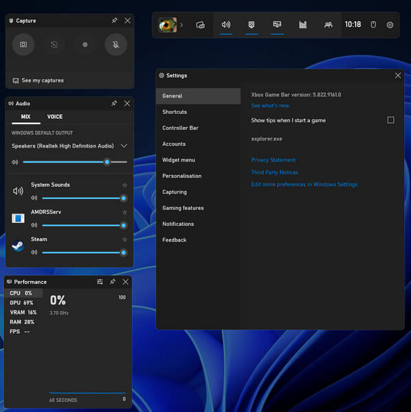
Task: Open the Privacy Statement link
Action: tap(274, 160)
